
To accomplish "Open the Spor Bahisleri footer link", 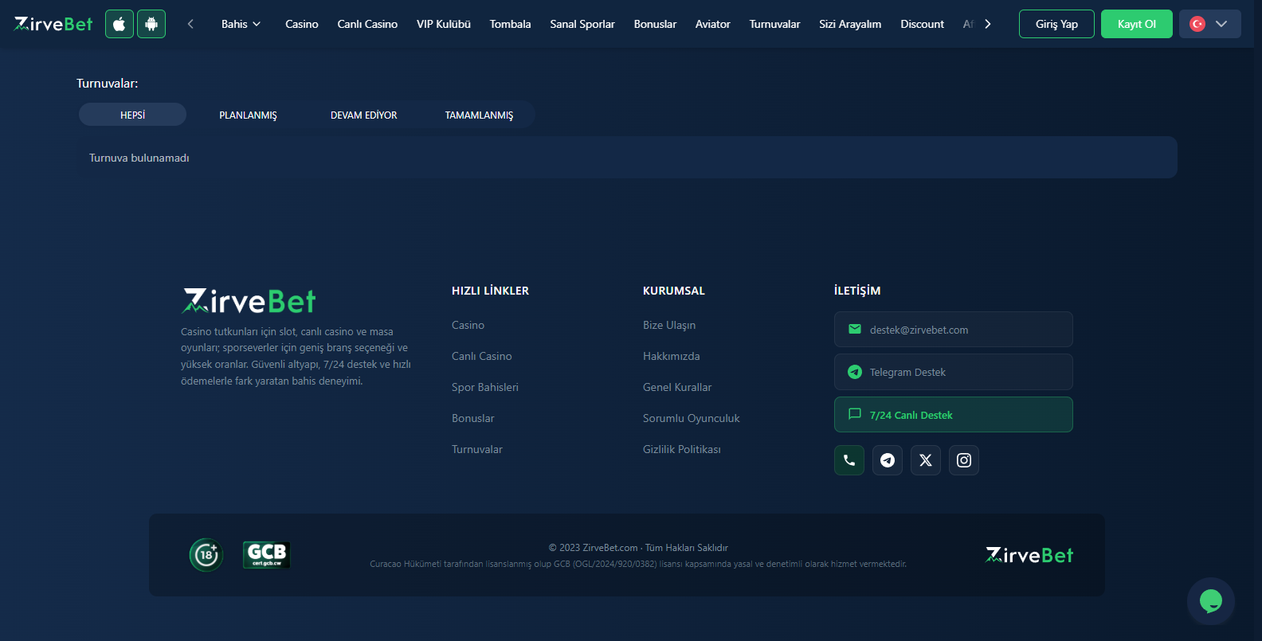I will tap(485, 387).
